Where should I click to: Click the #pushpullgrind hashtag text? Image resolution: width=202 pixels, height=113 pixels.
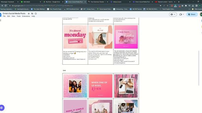[x=69, y=58]
